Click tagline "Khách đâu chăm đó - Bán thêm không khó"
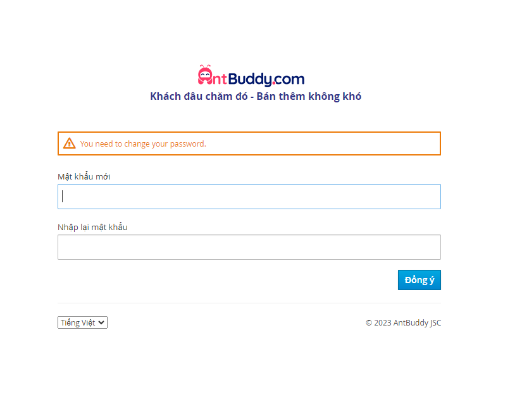Screen dimensions: 522x414 [x=256, y=97]
